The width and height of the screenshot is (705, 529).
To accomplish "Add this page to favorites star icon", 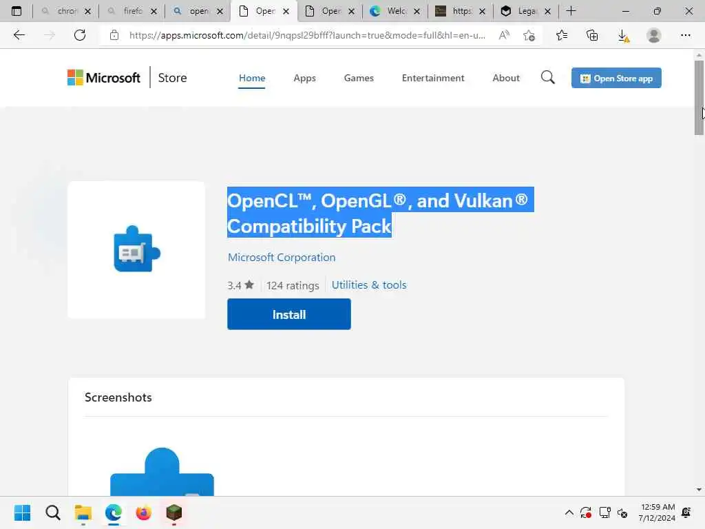I will click(529, 35).
